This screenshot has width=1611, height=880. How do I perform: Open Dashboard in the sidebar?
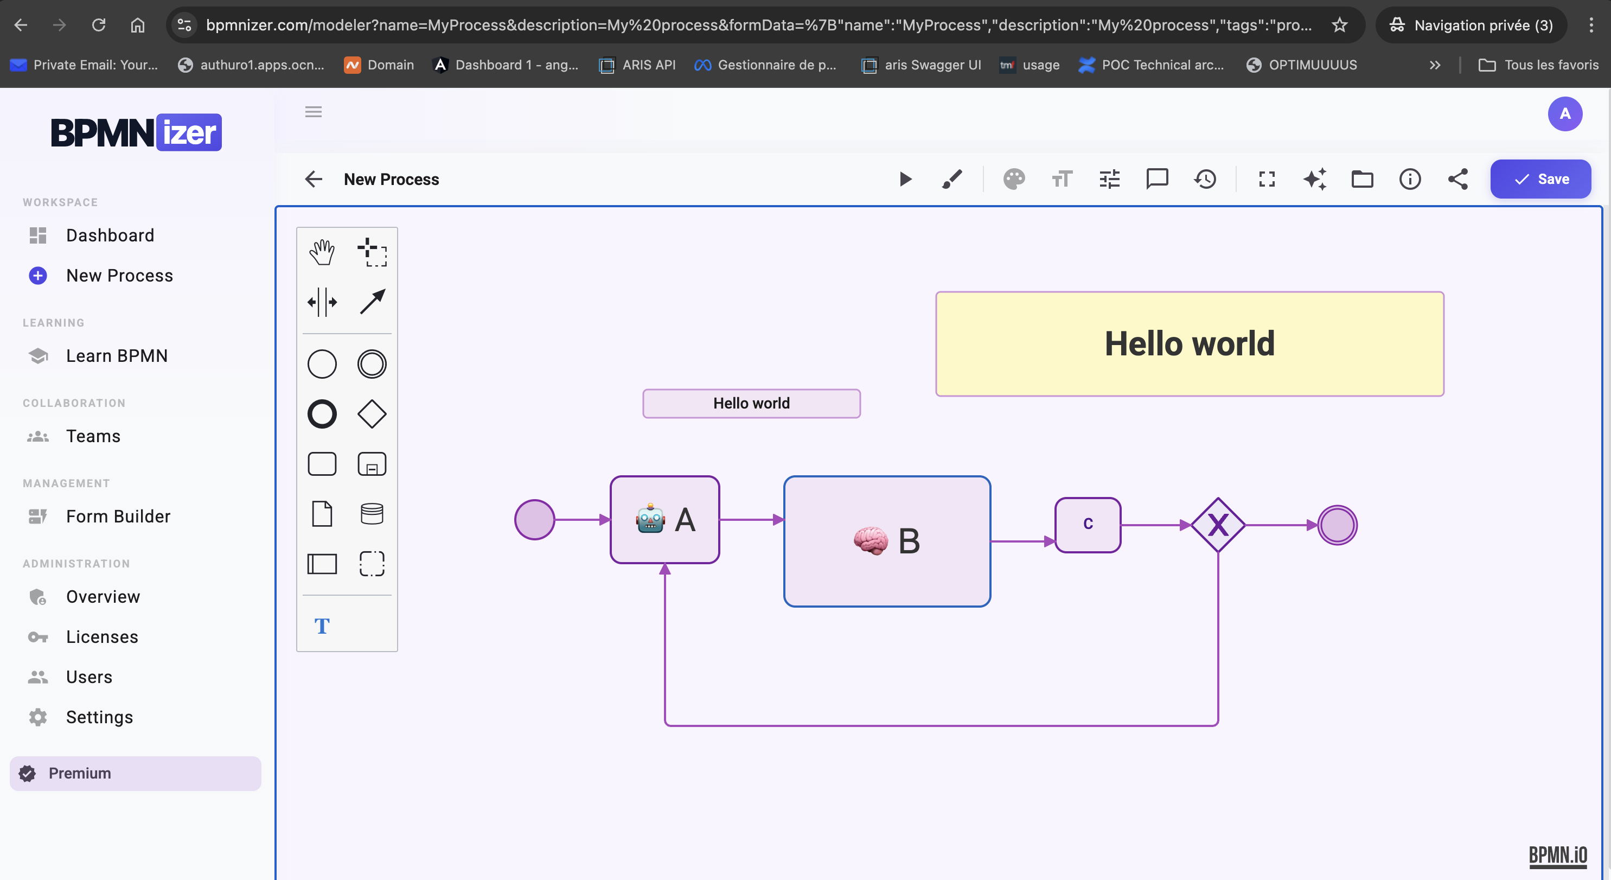coord(110,235)
